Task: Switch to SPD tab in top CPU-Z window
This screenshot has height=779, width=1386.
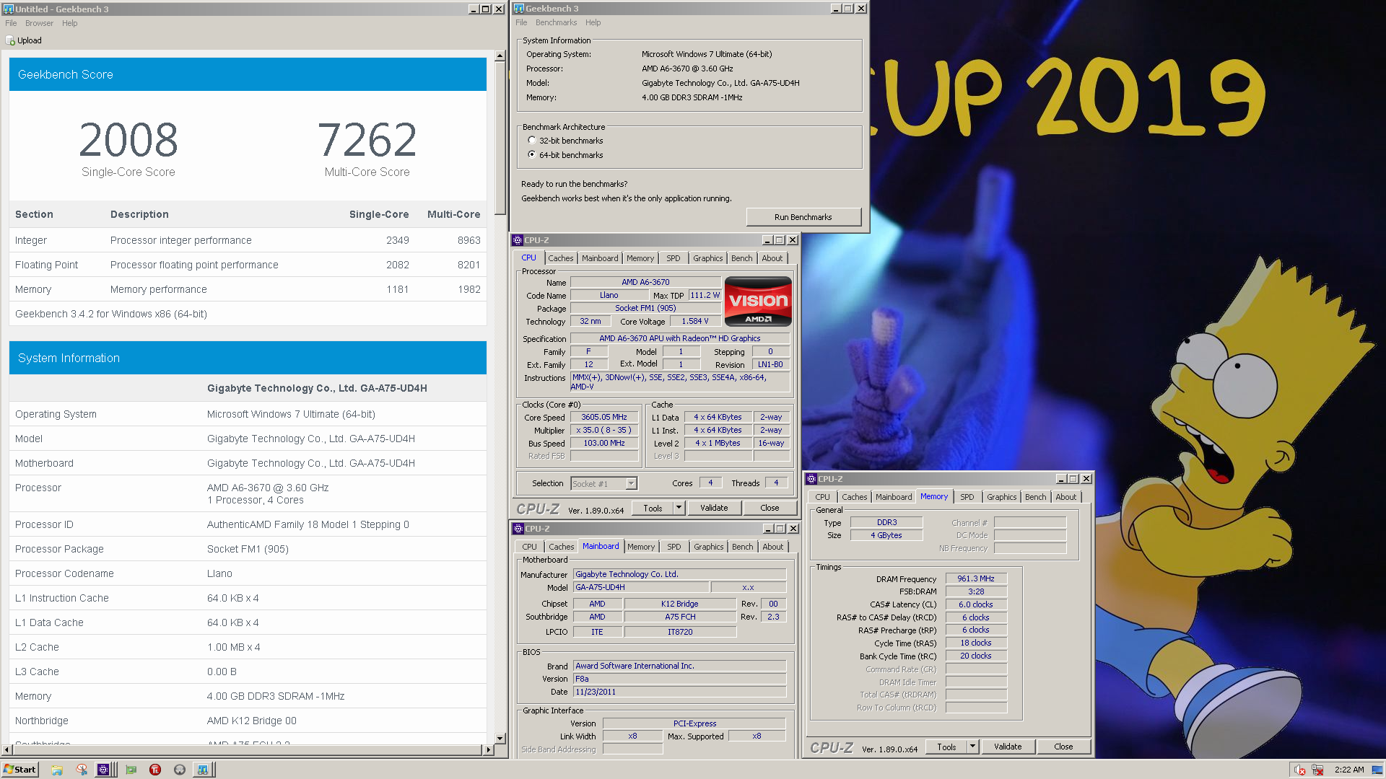Action: [673, 258]
